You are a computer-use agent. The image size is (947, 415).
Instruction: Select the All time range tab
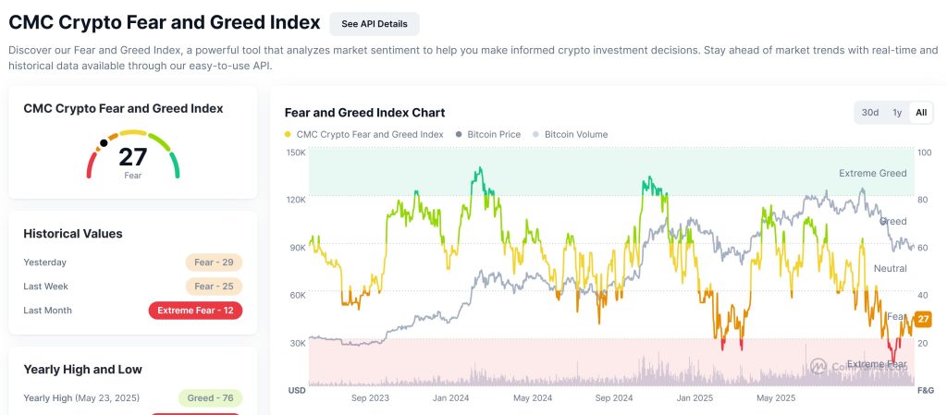click(921, 113)
